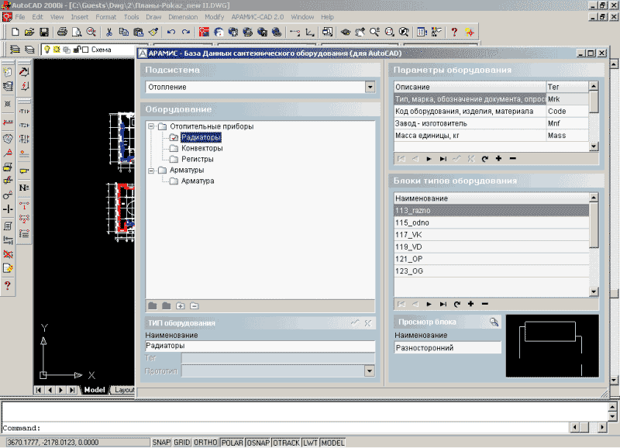This screenshot has height=448, width=620.
Task: Select the Арматура child tree item
Action: click(198, 181)
